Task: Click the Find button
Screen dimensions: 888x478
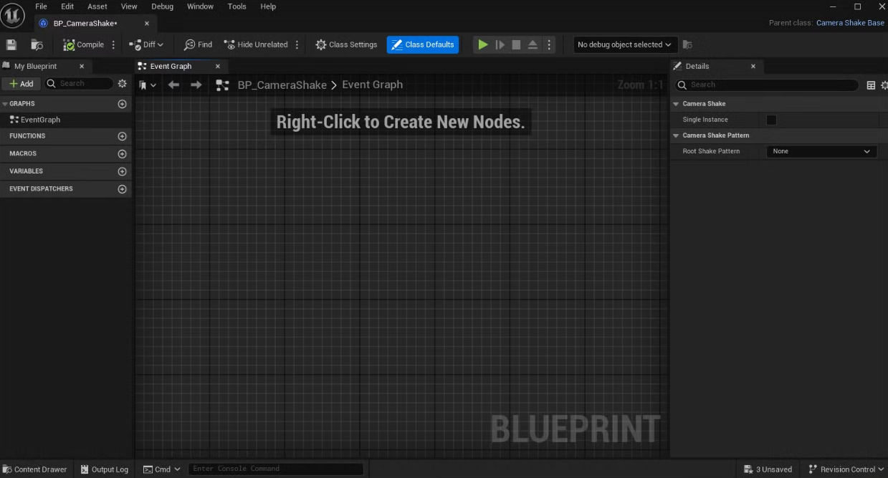Action: pos(198,44)
